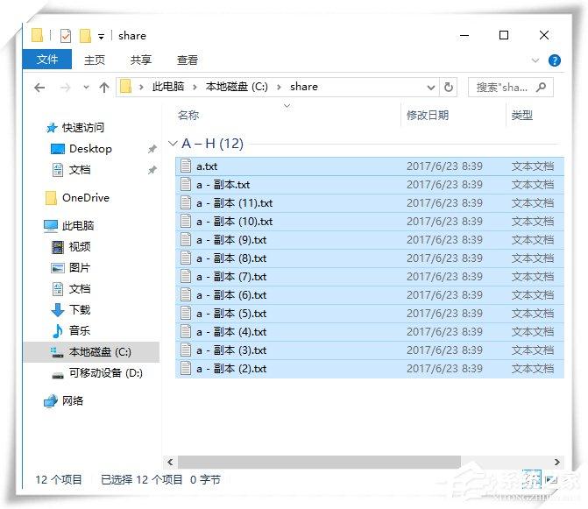The height and width of the screenshot is (509, 588).
Task: Switch to the 查看 ribbon tab
Action: 188,60
